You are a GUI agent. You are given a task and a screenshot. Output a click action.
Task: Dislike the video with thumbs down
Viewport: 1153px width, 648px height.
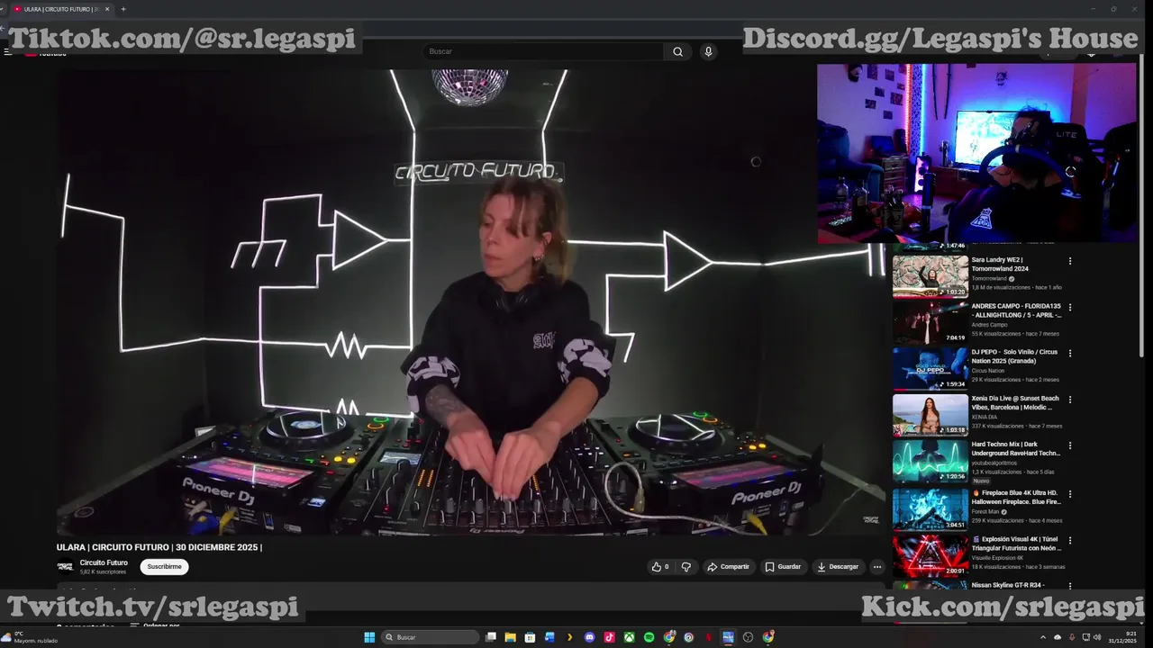[685, 567]
